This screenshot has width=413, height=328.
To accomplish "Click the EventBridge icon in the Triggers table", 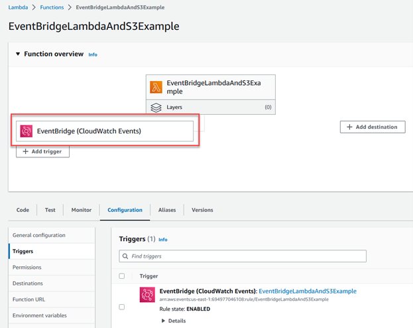I will [147, 295].
